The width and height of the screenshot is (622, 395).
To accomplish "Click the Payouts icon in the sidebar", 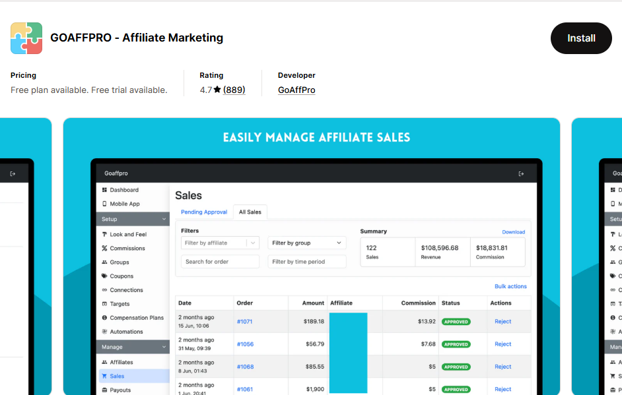I will 104,390.
